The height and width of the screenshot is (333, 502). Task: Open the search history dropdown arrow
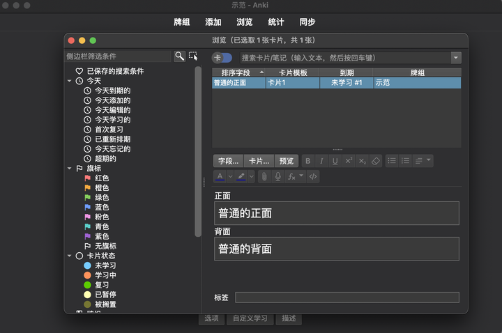pos(456,58)
